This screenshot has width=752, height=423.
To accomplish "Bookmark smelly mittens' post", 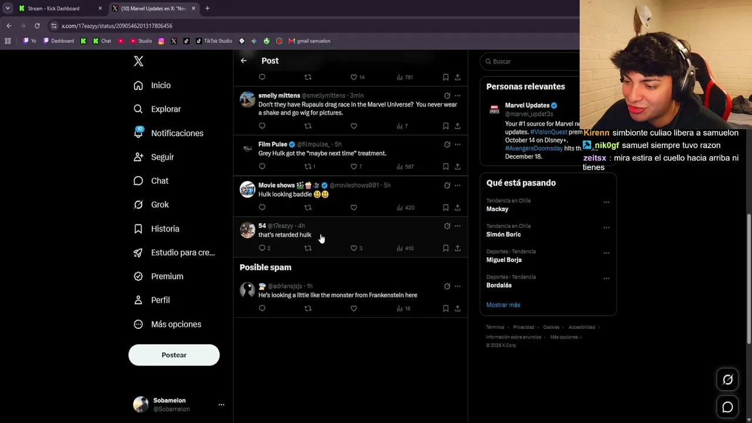I will pyautogui.click(x=446, y=126).
